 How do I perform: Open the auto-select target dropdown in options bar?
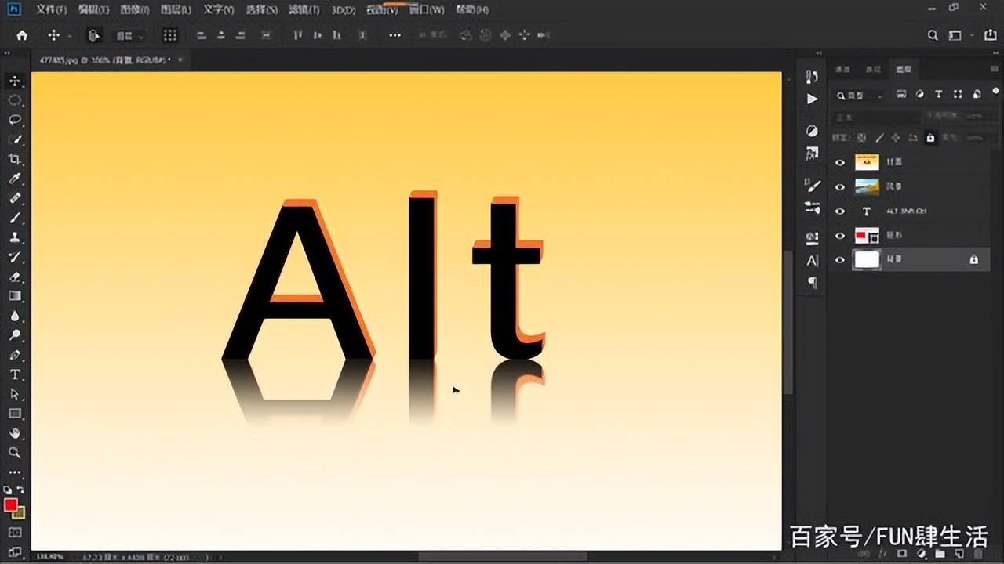click(130, 36)
